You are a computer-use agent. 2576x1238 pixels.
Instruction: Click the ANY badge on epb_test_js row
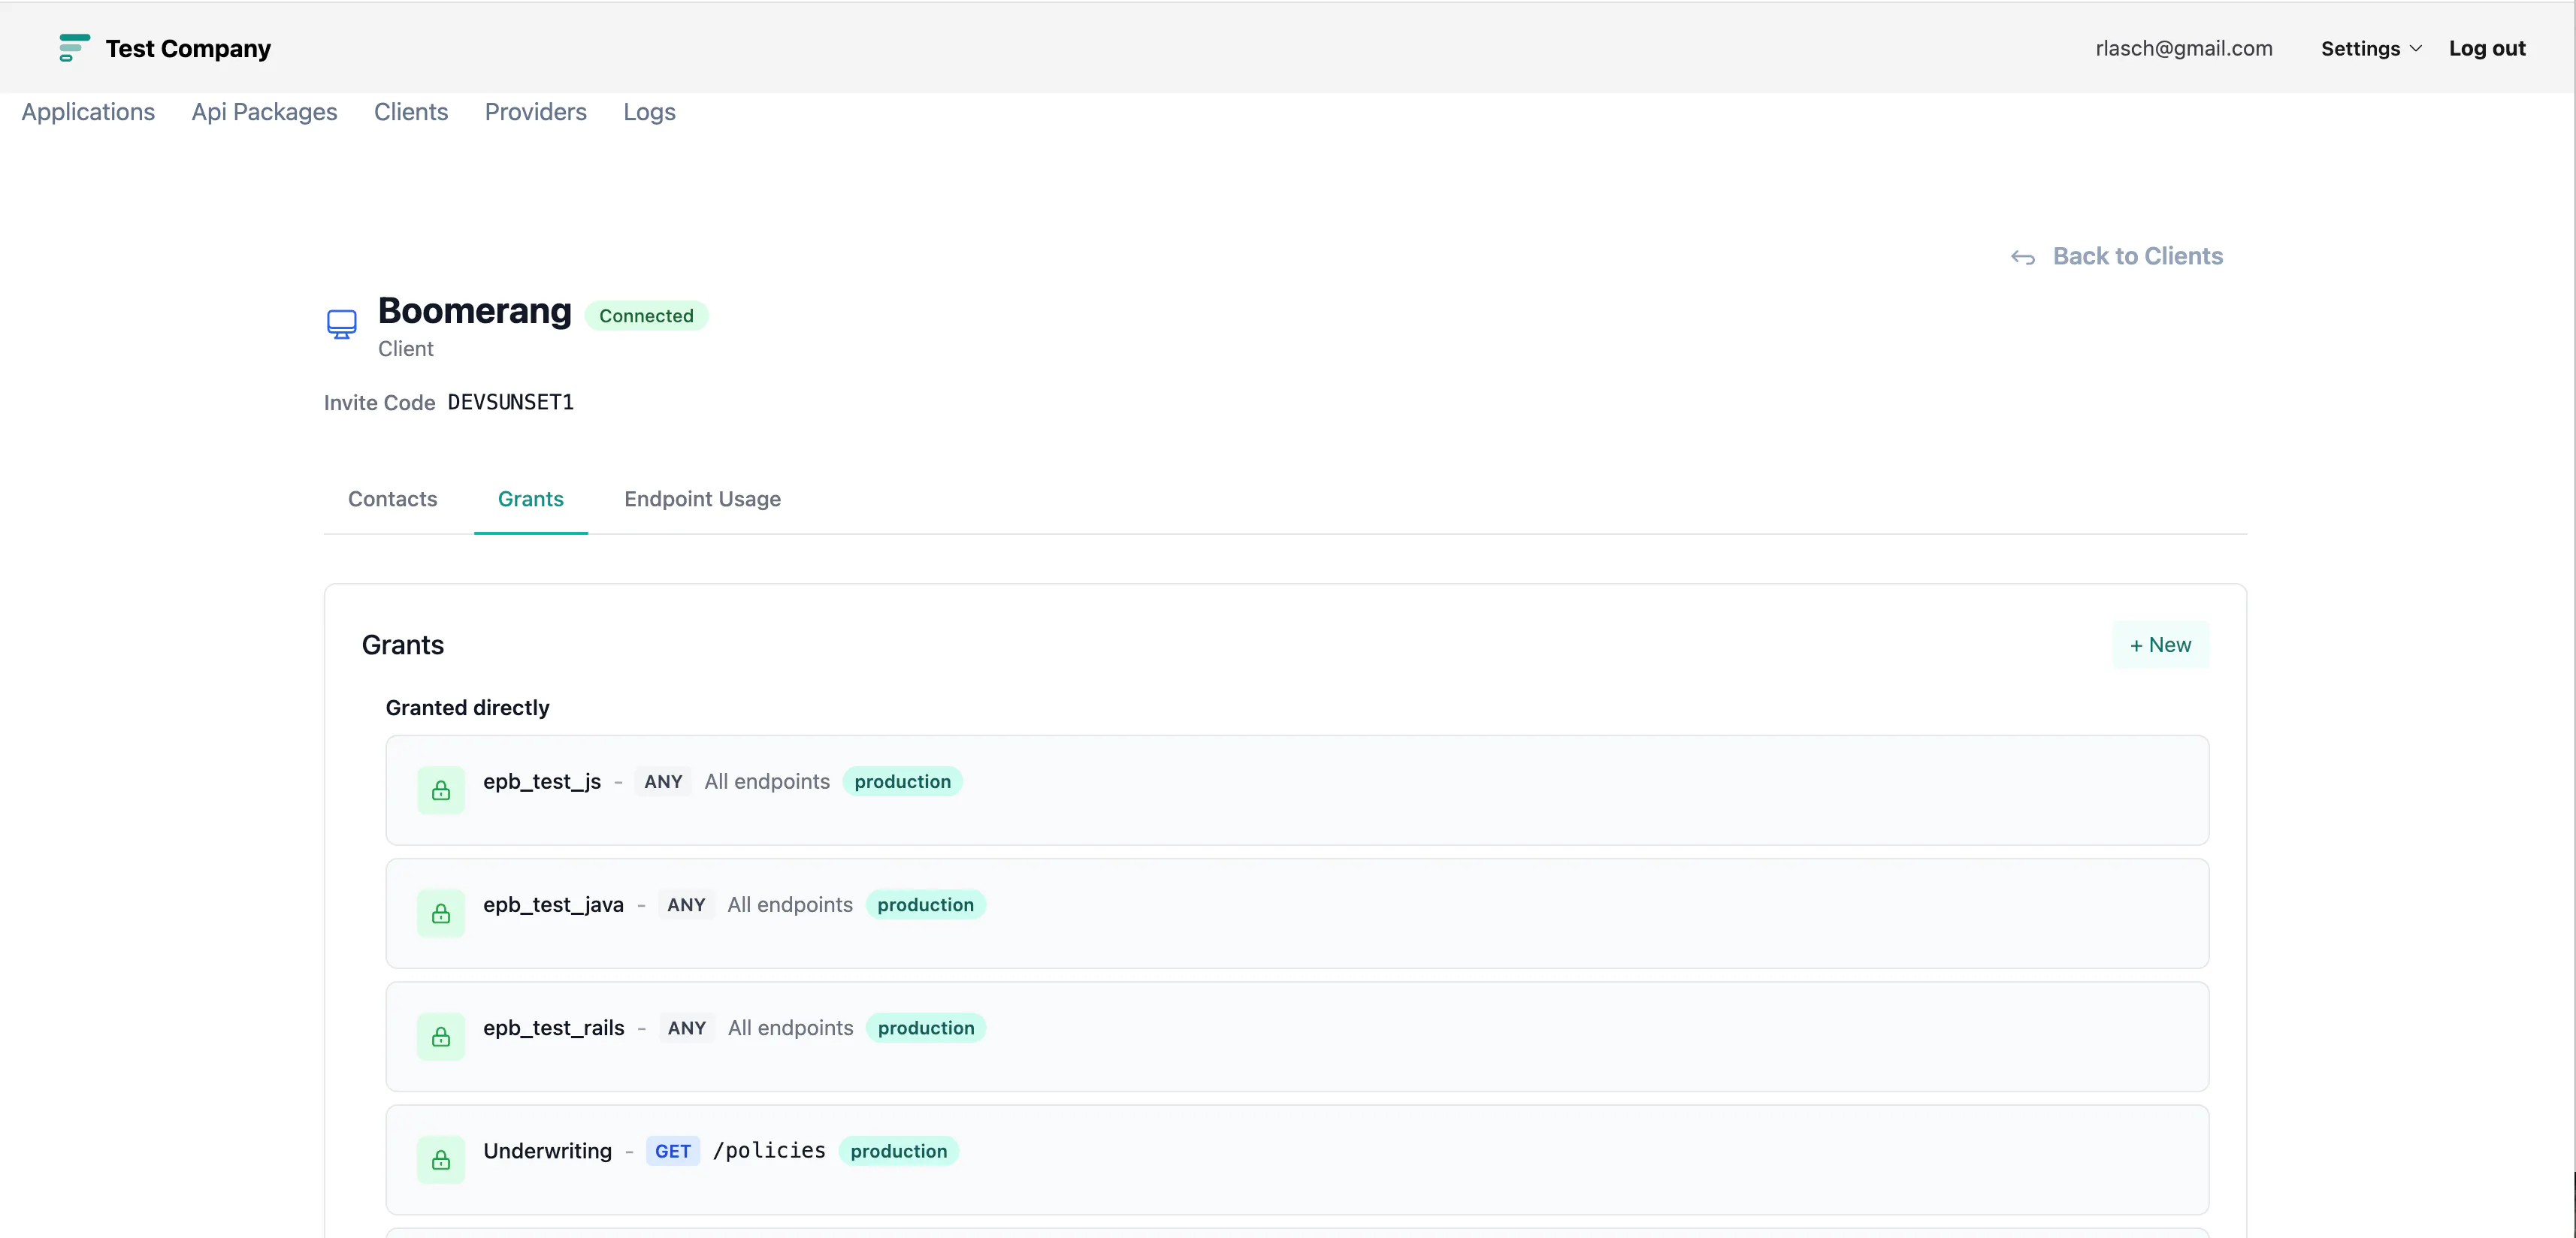(x=663, y=782)
